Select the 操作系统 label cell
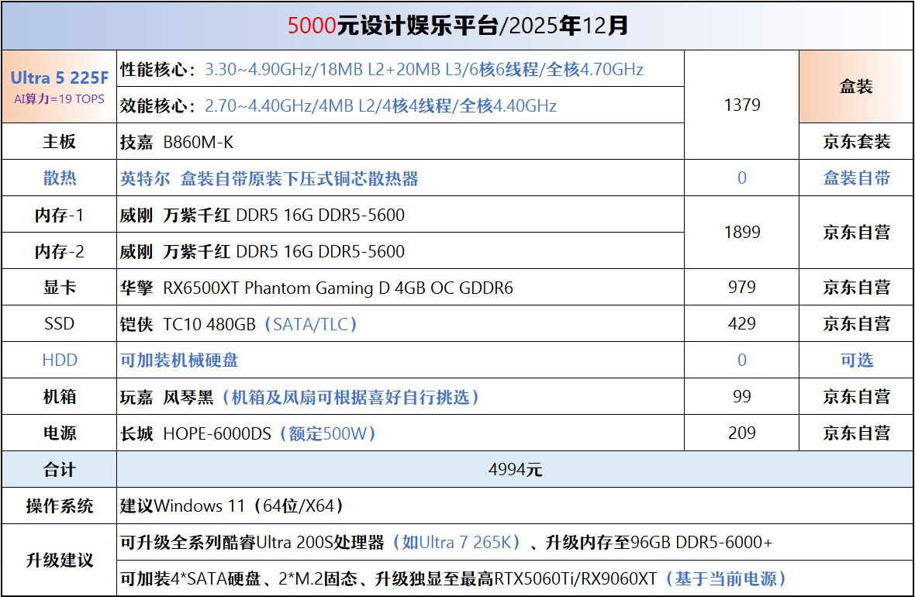The width and height of the screenshot is (915, 597). tap(59, 506)
